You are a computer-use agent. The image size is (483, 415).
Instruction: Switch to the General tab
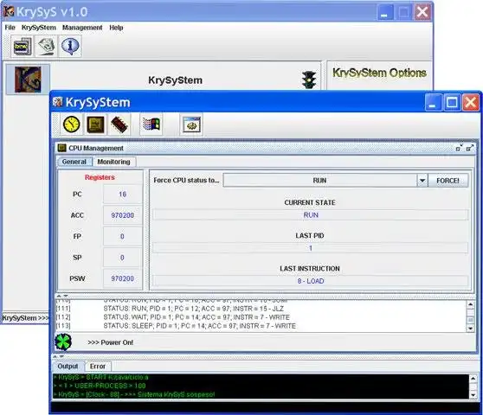point(74,162)
